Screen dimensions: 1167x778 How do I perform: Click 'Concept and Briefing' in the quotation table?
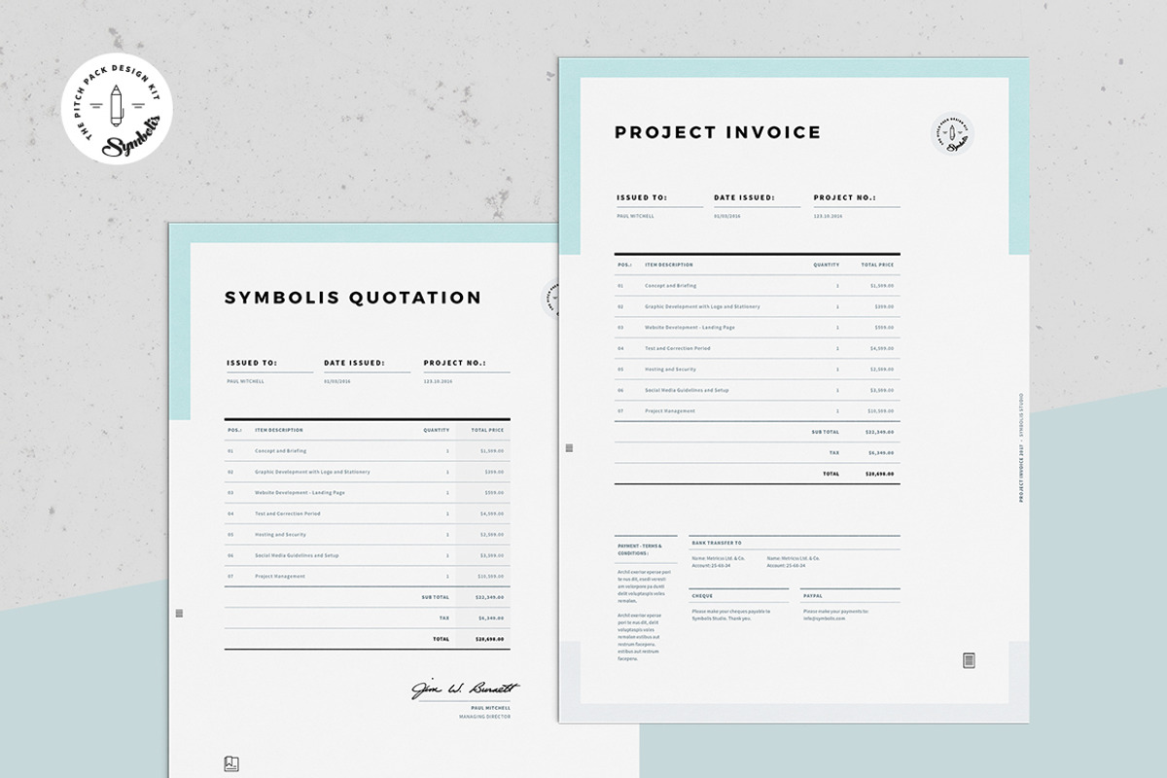pyautogui.click(x=280, y=451)
